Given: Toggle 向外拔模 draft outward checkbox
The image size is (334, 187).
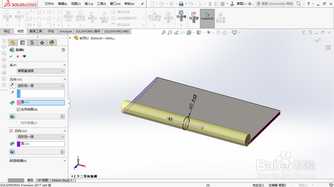Looking at the screenshot, I should (x=18, y=123).
